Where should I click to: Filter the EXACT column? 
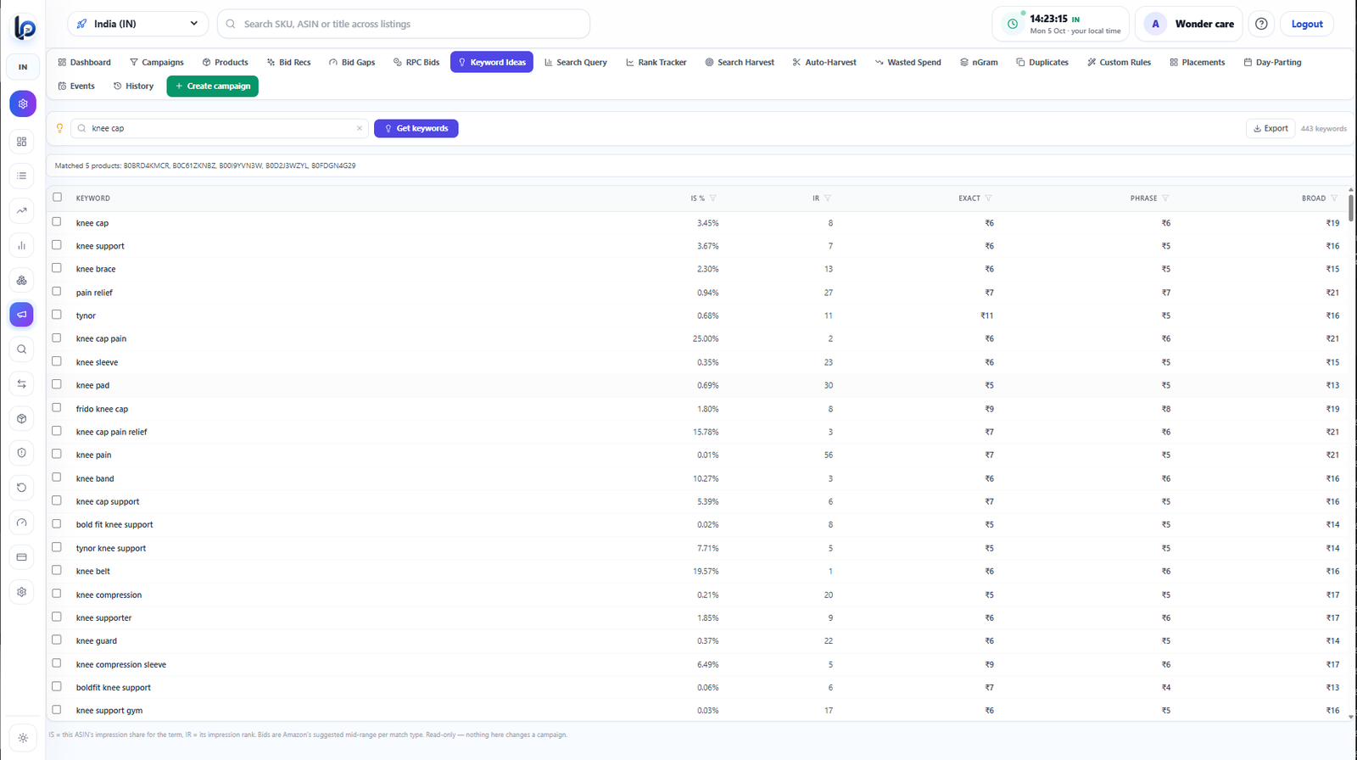988,198
